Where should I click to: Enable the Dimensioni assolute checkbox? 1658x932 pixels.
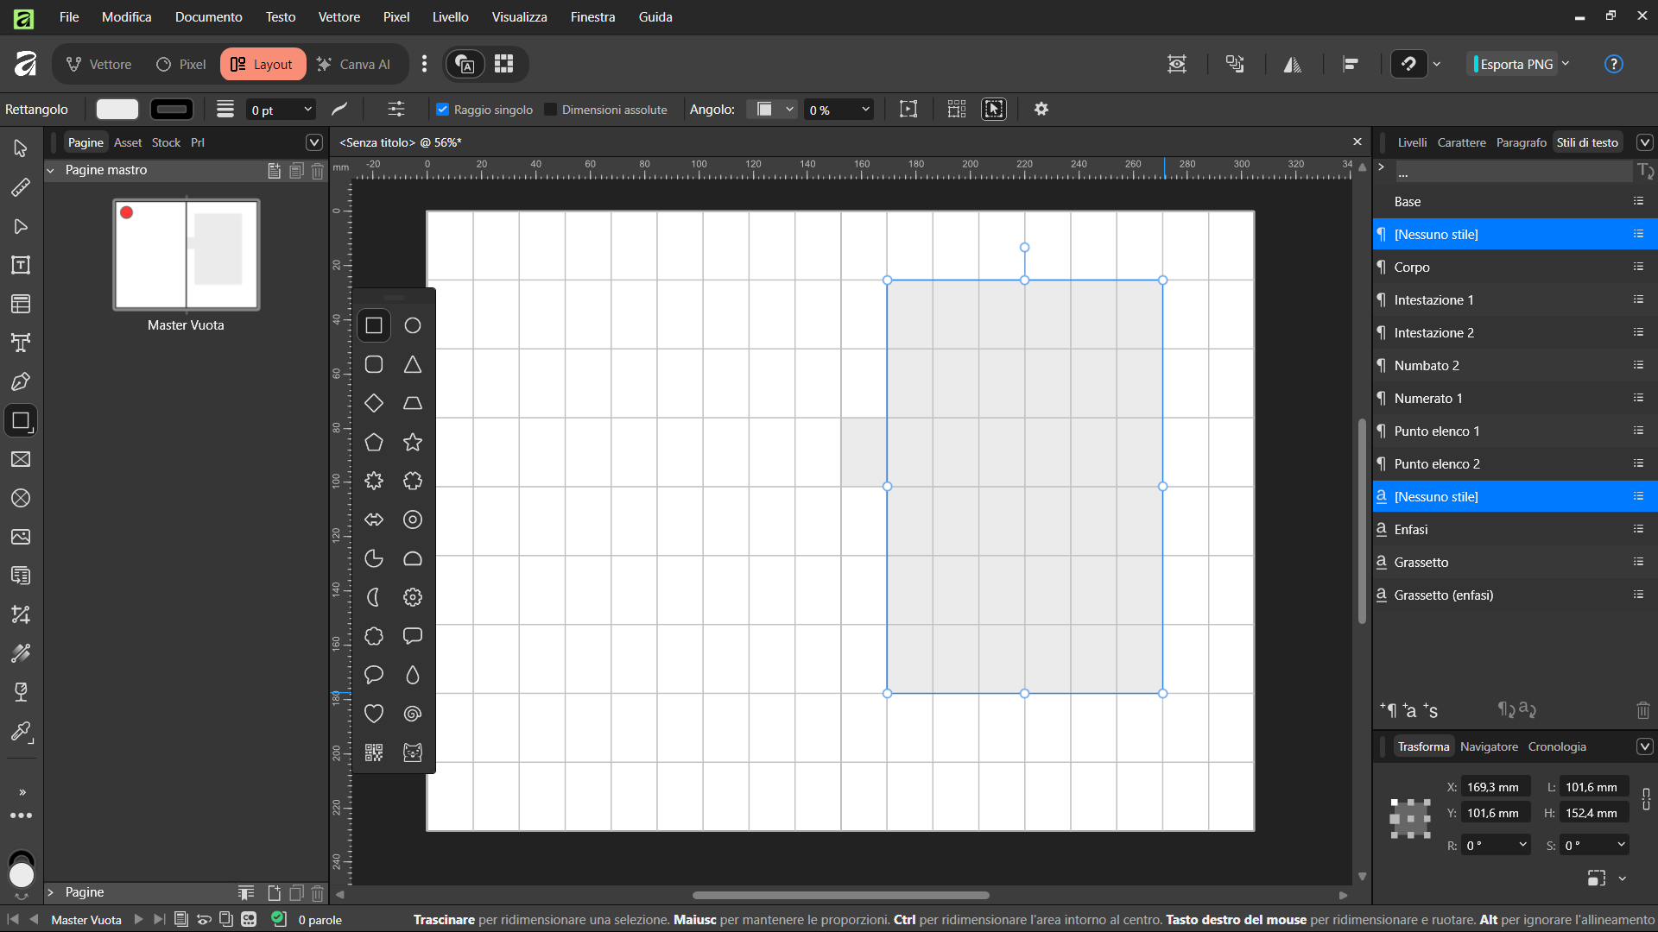(x=550, y=110)
